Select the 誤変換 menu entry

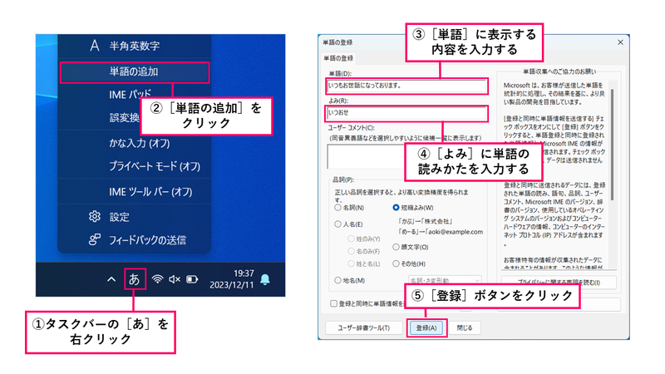pos(124,117)
